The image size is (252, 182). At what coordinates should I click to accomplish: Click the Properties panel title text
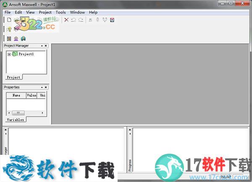[12, 87]
